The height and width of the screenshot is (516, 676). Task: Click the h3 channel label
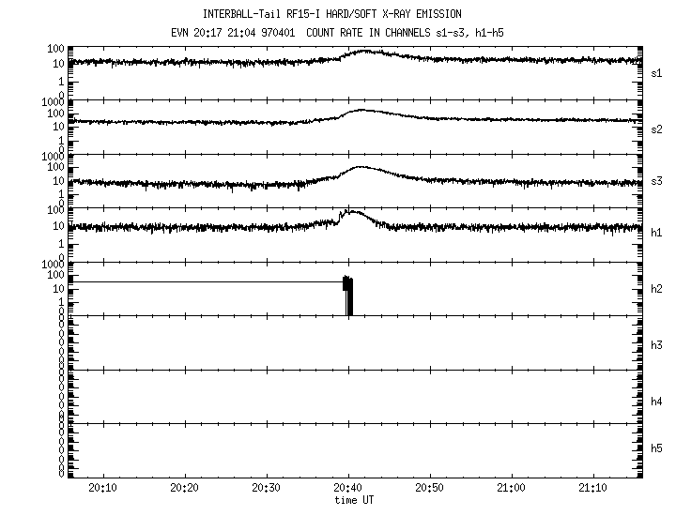coord(657,345)
